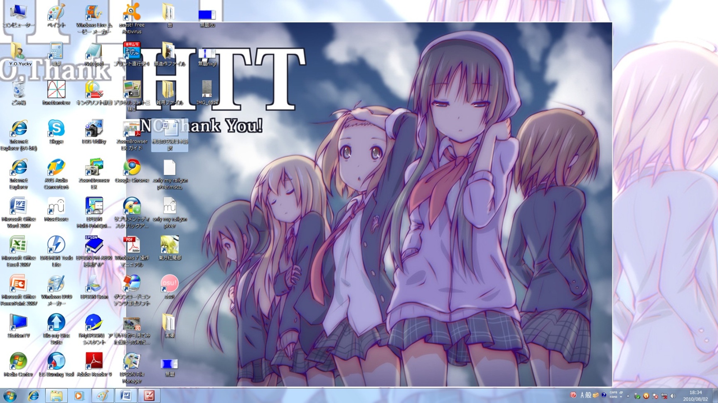Select the 東方紅魔郷 game shortcut
This screenshot has height=403, width=718.
point(170,248)
